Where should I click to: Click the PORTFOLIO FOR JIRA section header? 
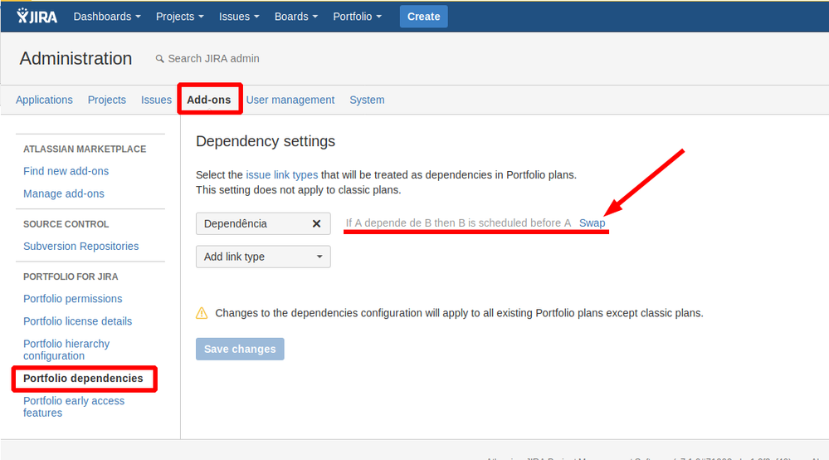tap(71, 276)
